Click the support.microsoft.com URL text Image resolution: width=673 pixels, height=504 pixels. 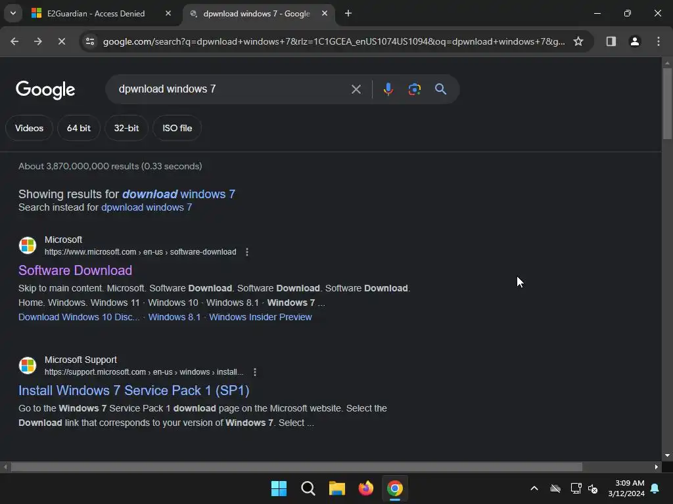[144, 372]
